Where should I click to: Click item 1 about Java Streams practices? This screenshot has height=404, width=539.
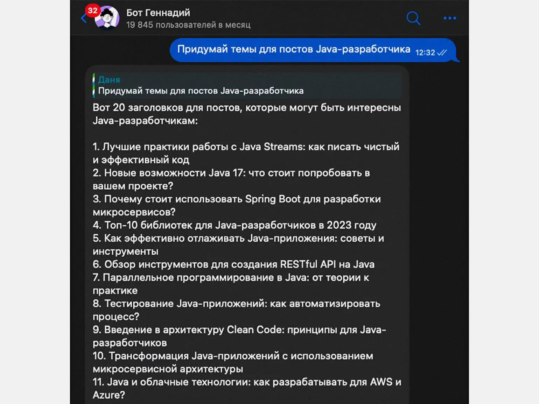pos(246,153)
